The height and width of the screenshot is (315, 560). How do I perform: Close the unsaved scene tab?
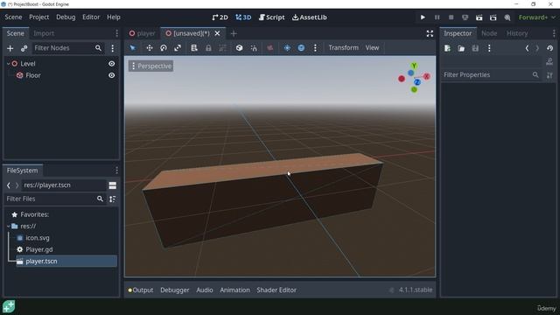(217, 33)
